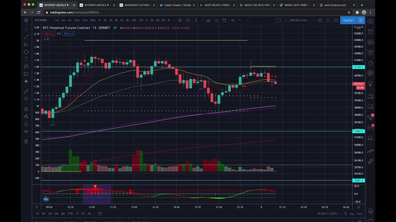Toggle the magnet mode icon in left toolbar
Image resolution: width=396 pixels, height=222 pixels.
[26, 109]
